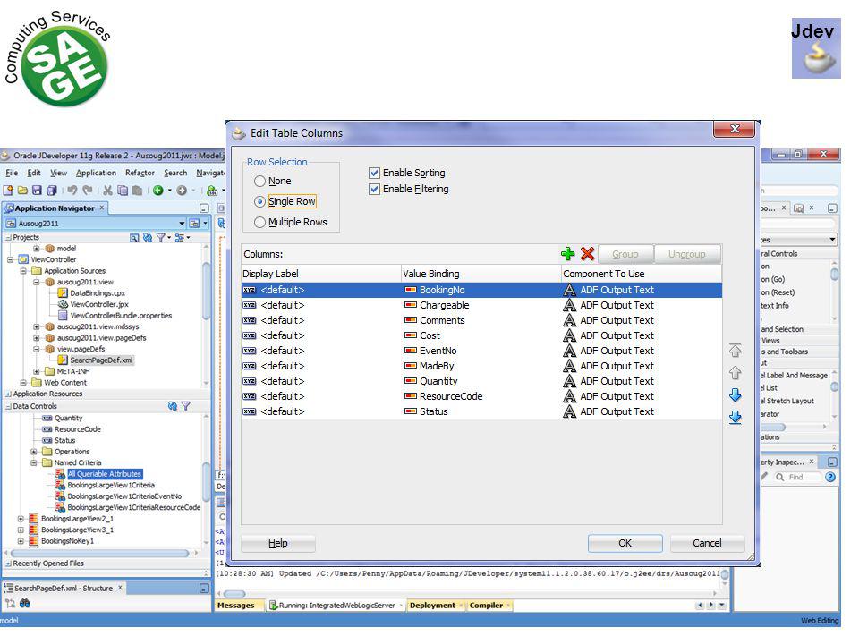Click the filter icon in Data Controls panel
Viewport: 859px width, 644px height.
tap(186, 406)
